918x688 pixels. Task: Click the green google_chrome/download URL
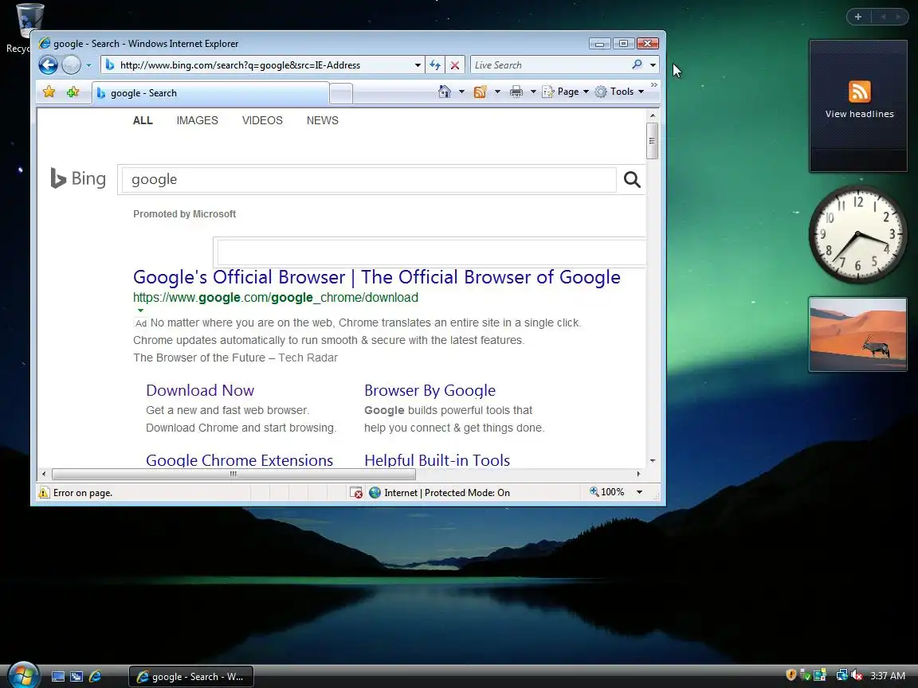(276, 297)
